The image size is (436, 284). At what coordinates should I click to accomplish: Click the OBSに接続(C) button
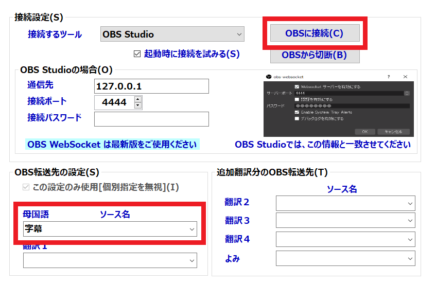coord(315,33)
